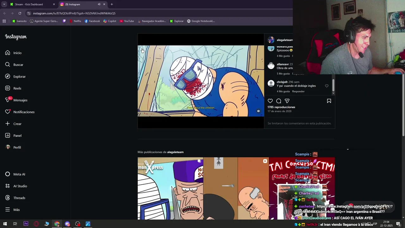This screenshot has width=405, height=228.
Task: Open the purple-cap cartoon thumbnail post
Action: 170,188
